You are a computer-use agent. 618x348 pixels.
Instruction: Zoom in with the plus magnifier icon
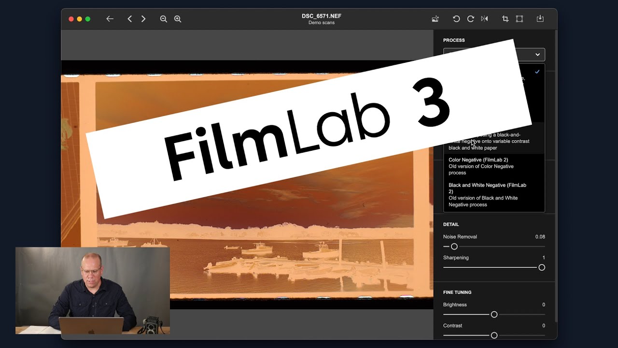tap(178, 19)
